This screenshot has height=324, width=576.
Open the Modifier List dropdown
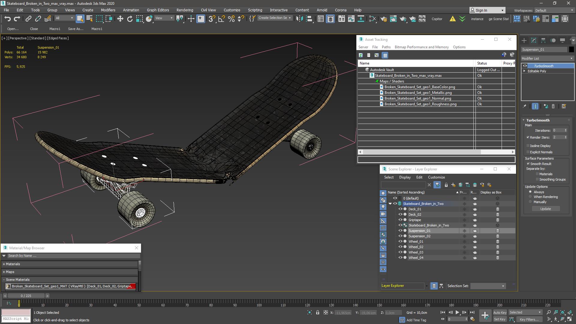pos(547,58)
